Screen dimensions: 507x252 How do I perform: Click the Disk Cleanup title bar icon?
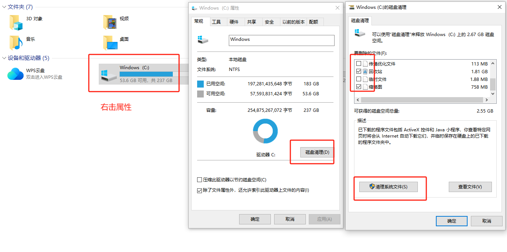coord(352,7)
